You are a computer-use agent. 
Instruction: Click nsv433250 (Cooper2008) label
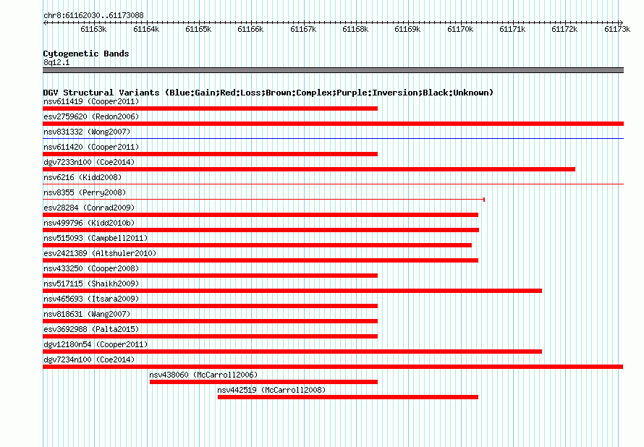point(91,268)
